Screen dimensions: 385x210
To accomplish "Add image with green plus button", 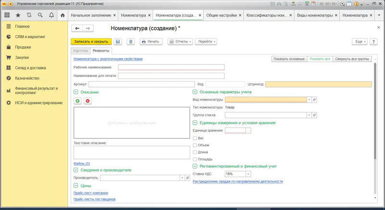I will 77,101.
